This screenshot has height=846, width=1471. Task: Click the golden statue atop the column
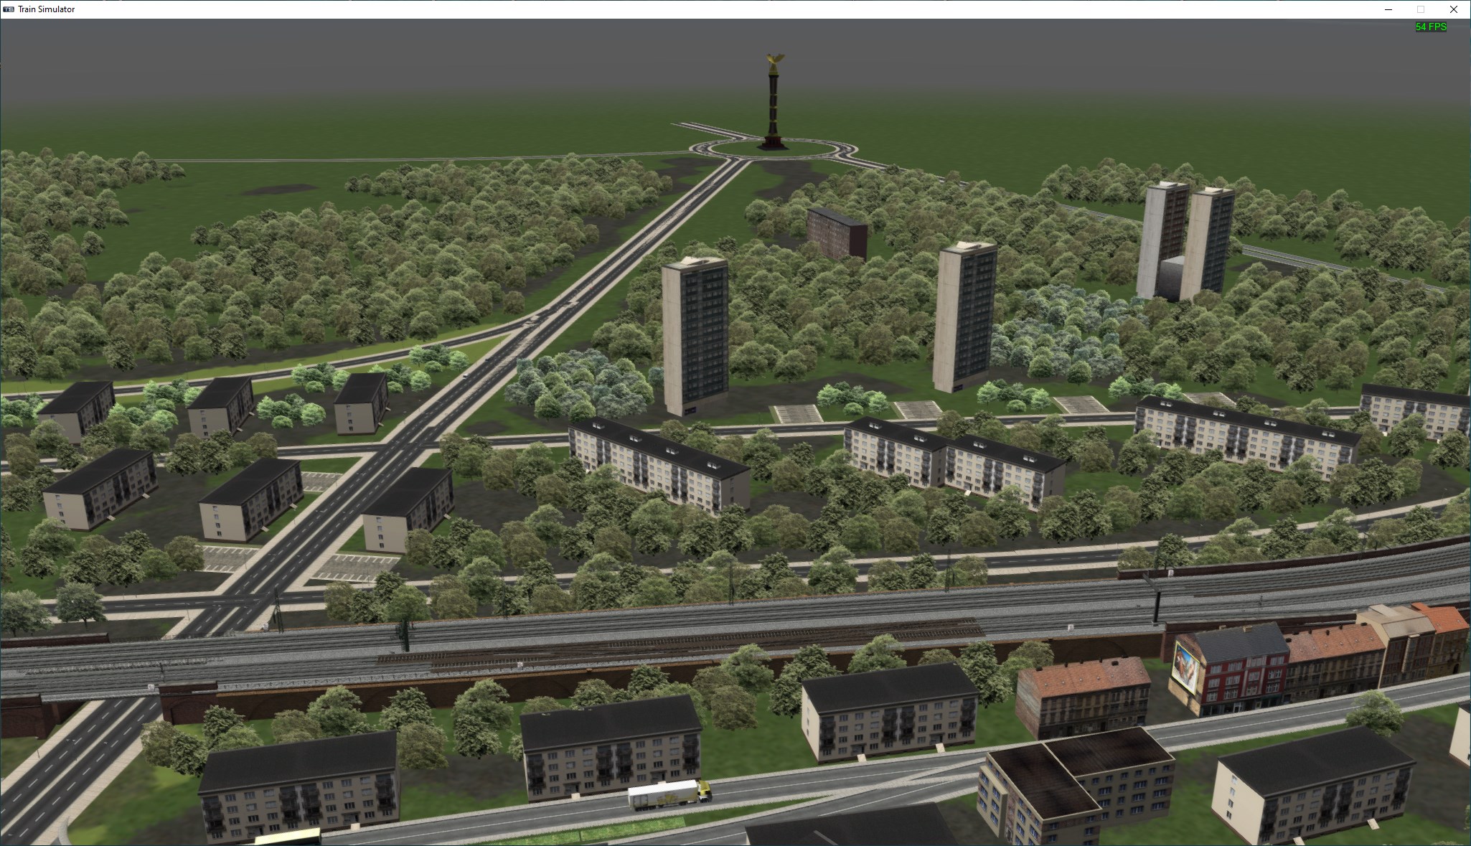click(773, 62)
